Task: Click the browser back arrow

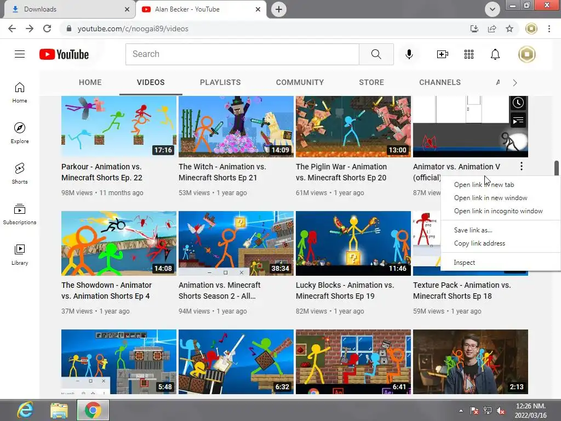Action: click(12, 29)
